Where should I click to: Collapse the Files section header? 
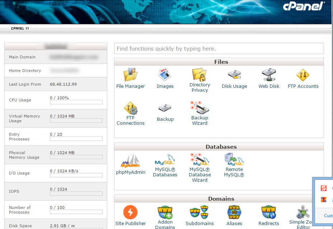click(219, 62)
